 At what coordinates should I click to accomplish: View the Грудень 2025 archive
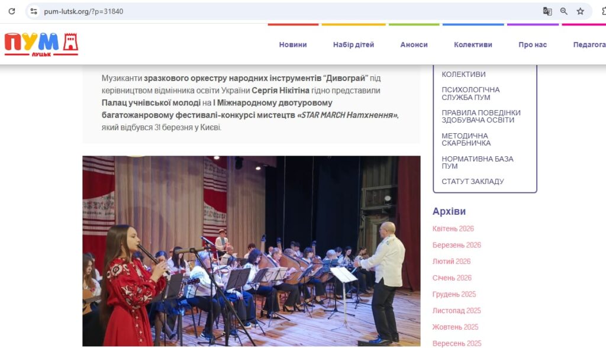pyautogui.click(x=454, y=294)
